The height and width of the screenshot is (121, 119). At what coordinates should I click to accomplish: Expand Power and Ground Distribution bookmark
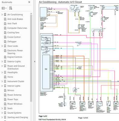point(2,66)
